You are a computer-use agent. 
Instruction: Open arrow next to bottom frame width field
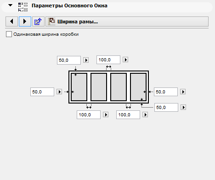click(x=183, y=107)
